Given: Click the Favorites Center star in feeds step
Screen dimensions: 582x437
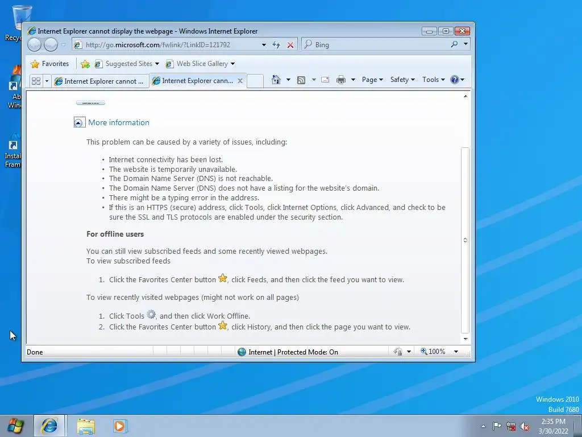Looking at the screenshot, I should [x=223, y=278].
